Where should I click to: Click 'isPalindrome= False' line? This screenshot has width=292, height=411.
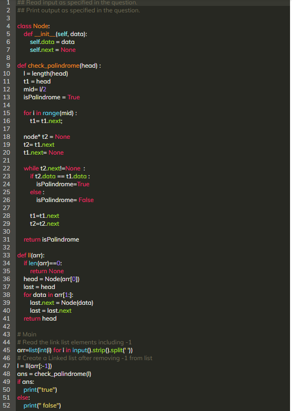[65, 200]
